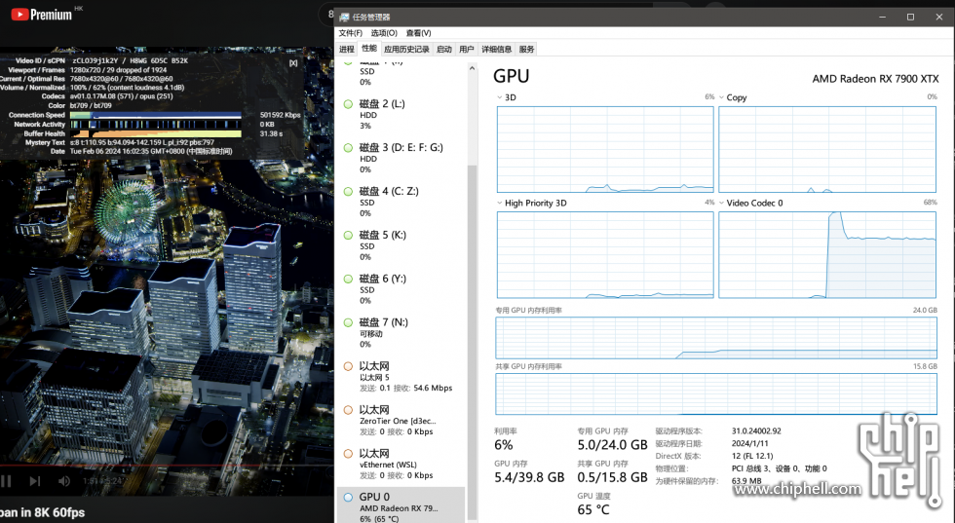Screen dimensions: 955x523
Task: Open the 3D engine graph dropdown
Action: (x=499, y=97)
